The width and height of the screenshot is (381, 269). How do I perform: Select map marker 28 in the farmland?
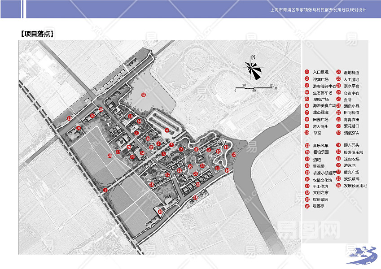pos(109,156)
